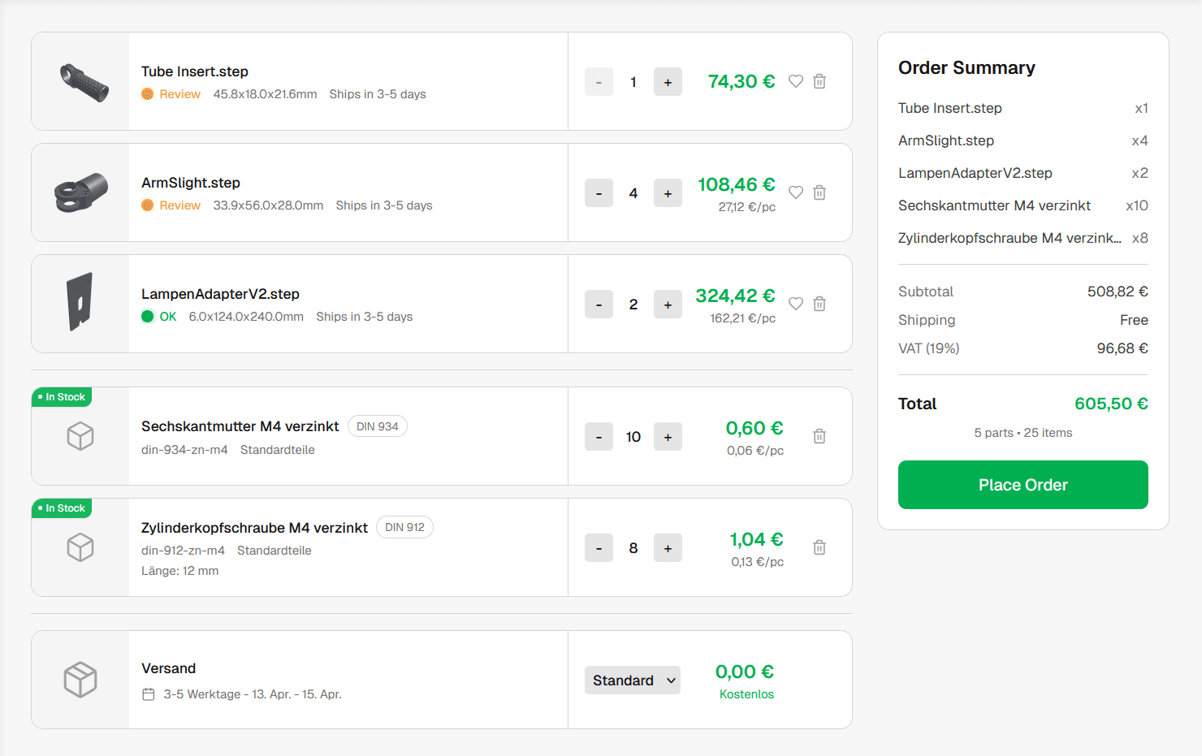Lower Zylinderkopfschraube M4 verzinkt quantity
1202x756 pixels.
click(599, 548)
